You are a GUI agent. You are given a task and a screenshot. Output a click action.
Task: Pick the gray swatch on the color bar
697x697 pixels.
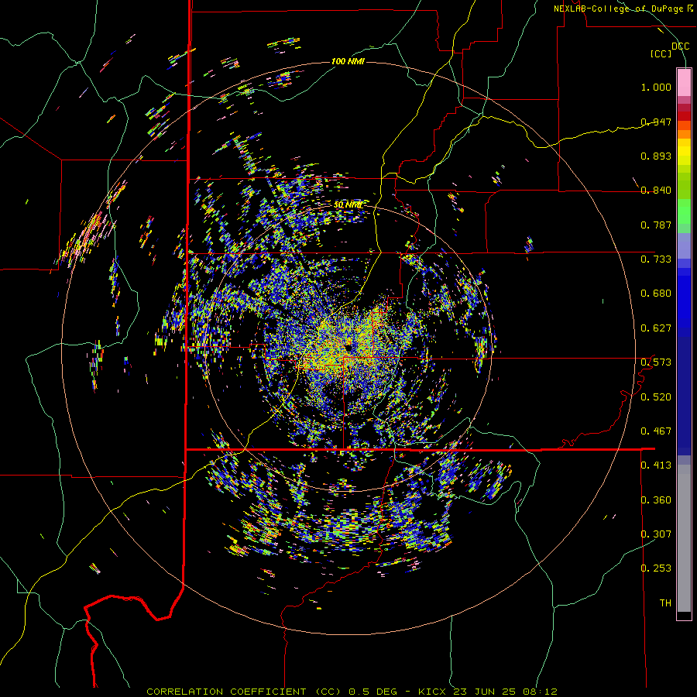point(684,538)
